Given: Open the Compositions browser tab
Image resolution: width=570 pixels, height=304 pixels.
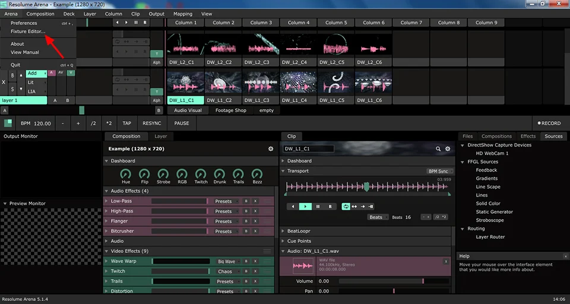Looking at the screenshot, I should click(x=496, y=137).
